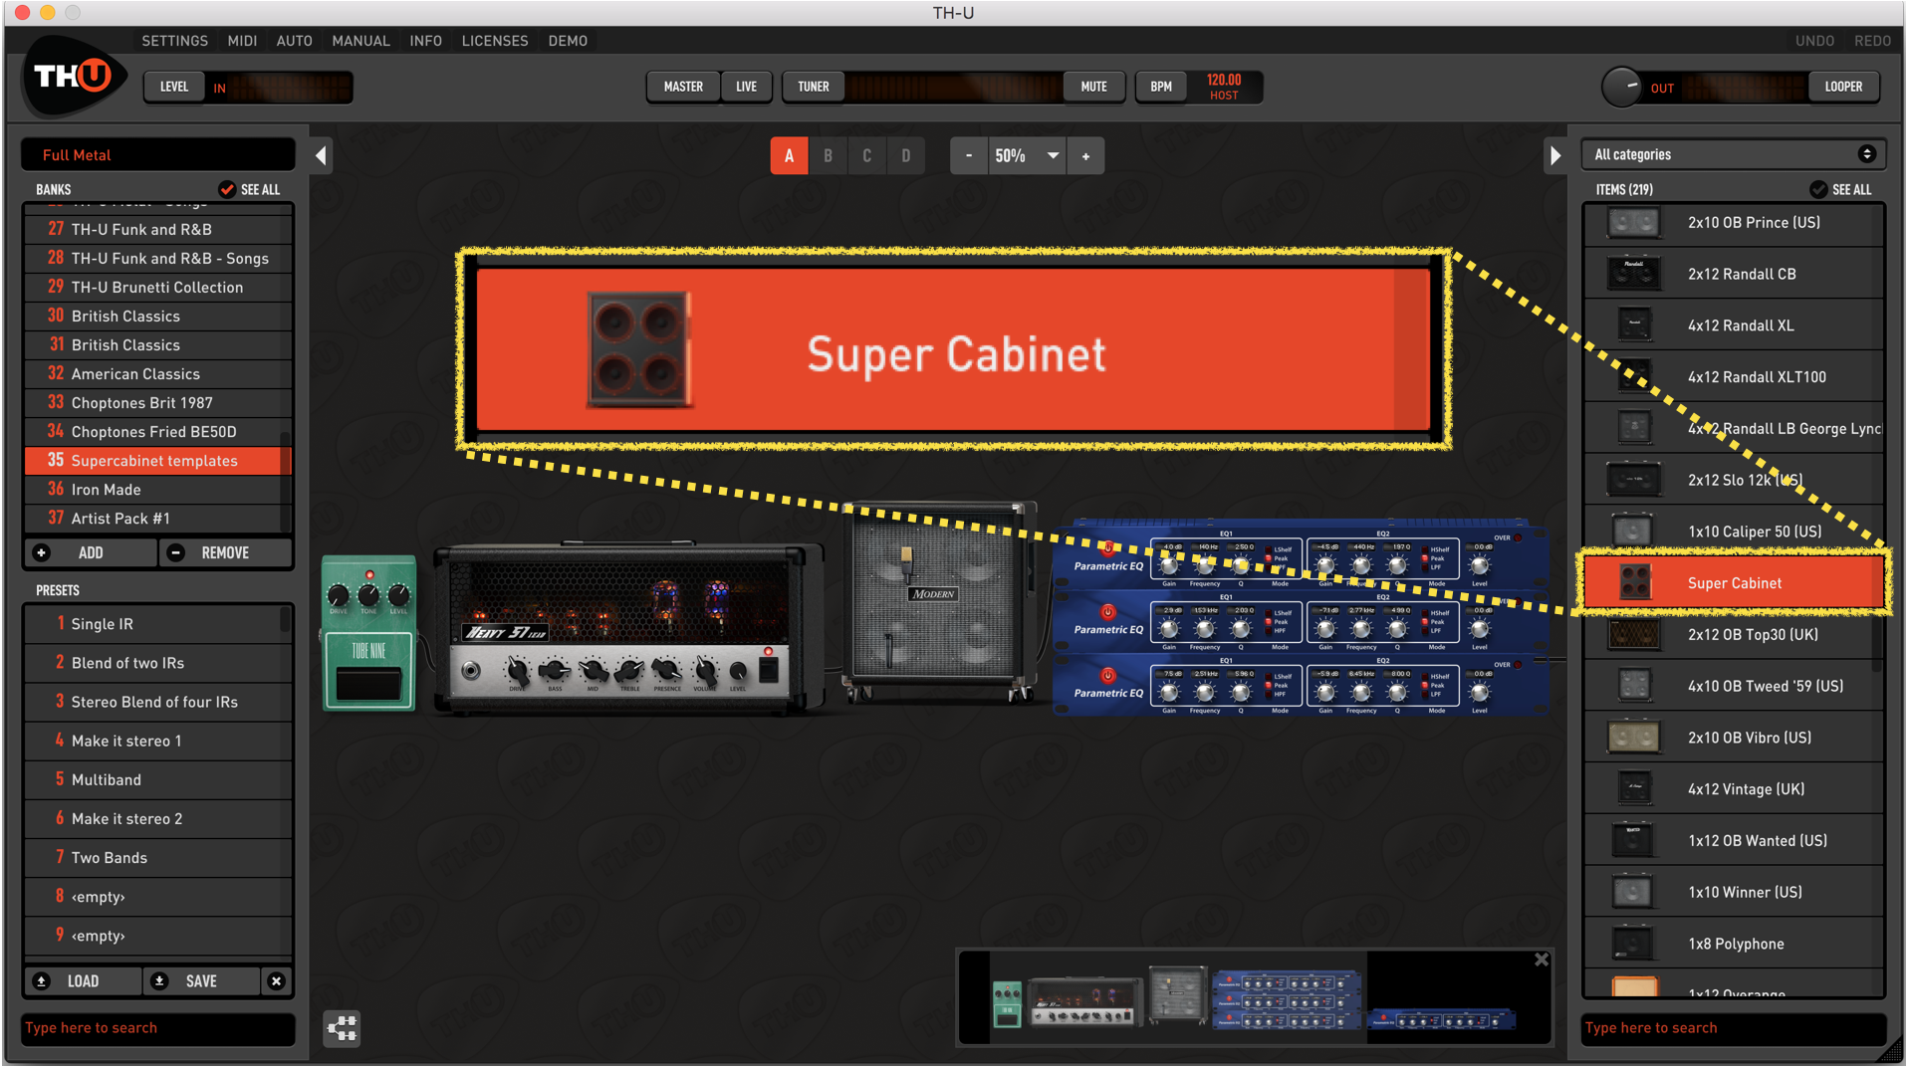Switch to scene C
Screen dimensions: 1910x1069
[x=866, y=156]
